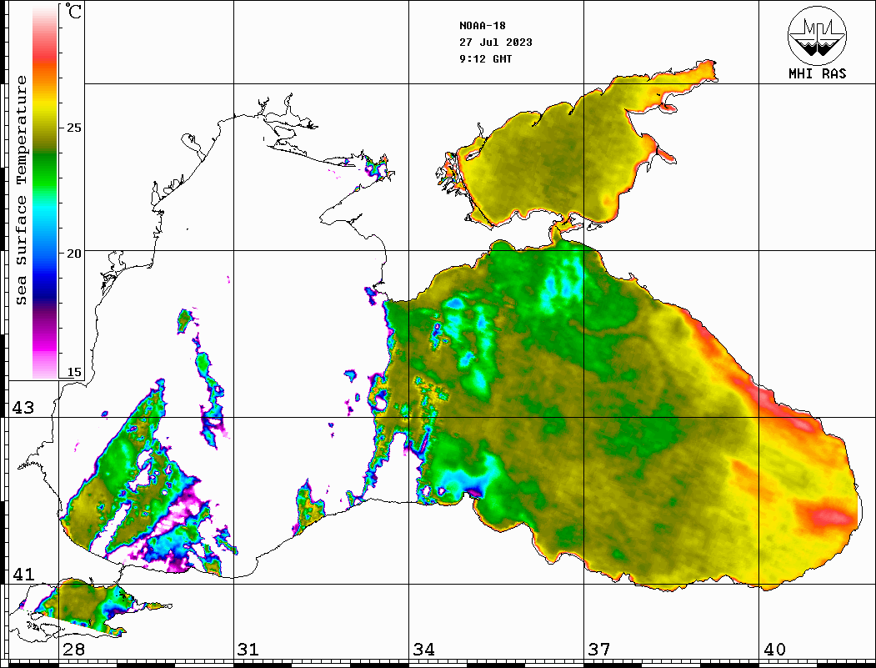Click the '15' mark on temperature scale
Viewport: 876px width, 668px height.
(x=73, y=372)
